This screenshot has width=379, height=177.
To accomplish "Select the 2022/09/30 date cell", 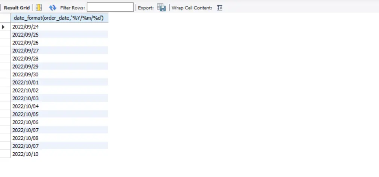I will (25, 74).
